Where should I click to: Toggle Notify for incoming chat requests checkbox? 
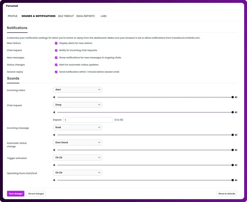pos(56,50)
